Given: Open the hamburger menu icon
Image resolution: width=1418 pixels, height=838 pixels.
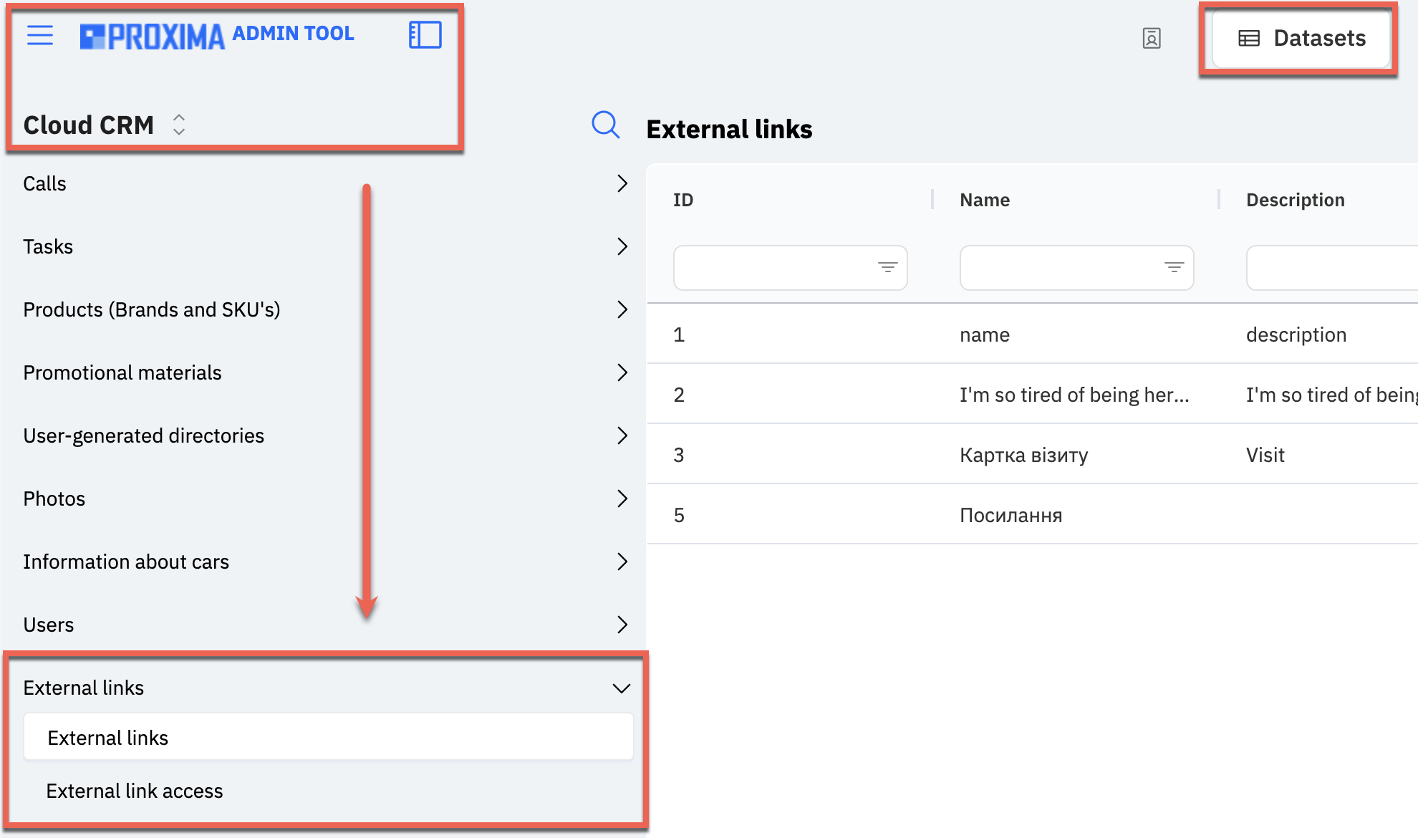Looking at the screenshot, I should [40, 35].
